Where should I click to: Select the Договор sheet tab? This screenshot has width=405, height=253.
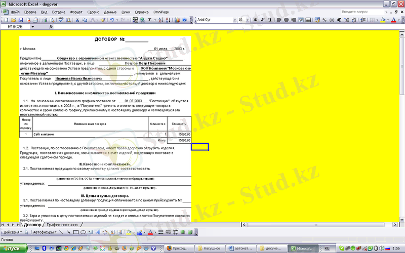pos(32,225)
